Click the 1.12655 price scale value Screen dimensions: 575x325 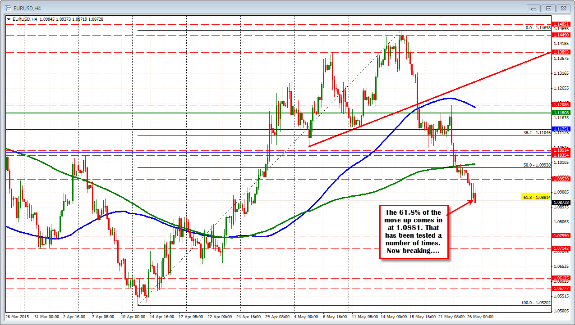pyautogui.click(x=561, y=88)
